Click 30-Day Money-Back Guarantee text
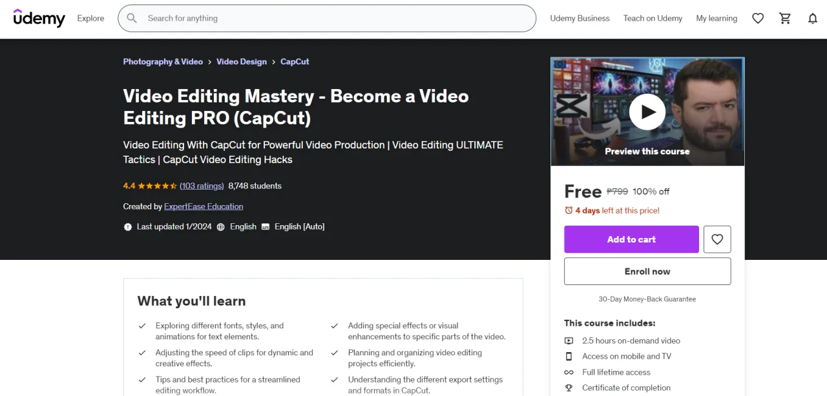This screenshot has width=827, height=396. click(x=647, y=299)
